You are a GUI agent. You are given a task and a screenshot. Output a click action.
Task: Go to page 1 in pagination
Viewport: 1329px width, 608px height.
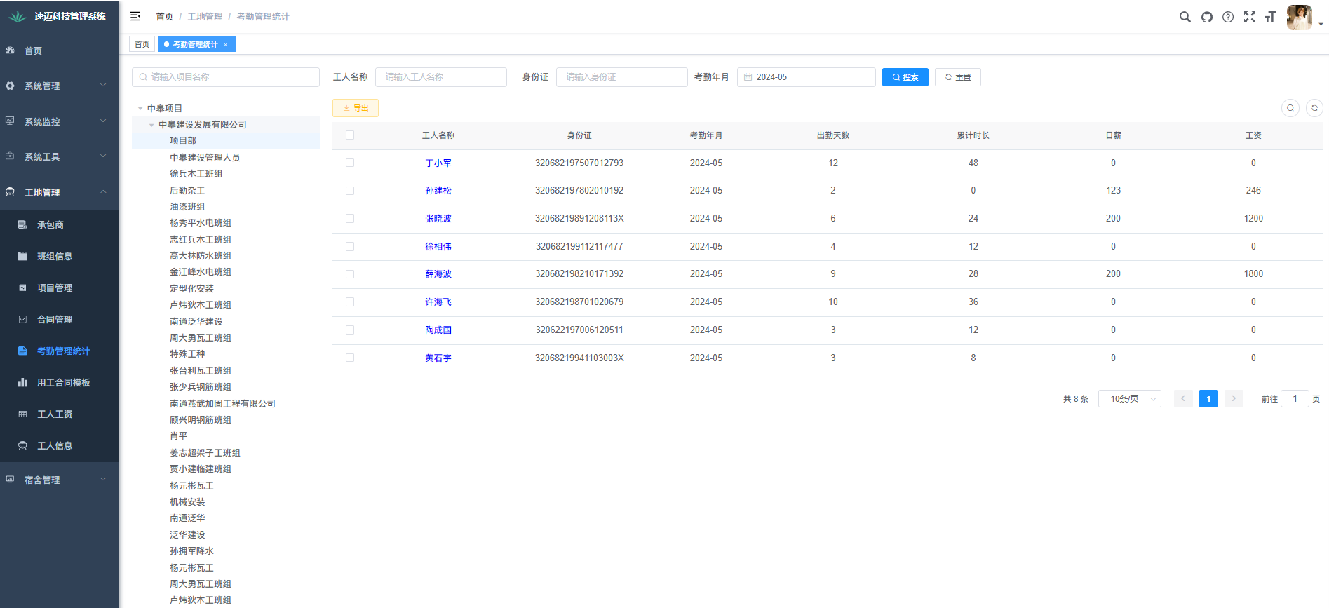tap(1208, 399)
